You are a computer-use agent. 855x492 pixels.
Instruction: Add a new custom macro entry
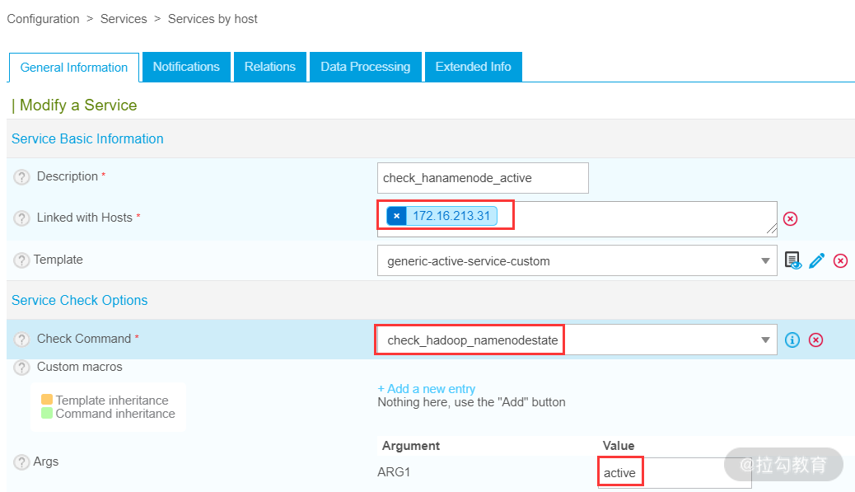(x=427, y=389)
